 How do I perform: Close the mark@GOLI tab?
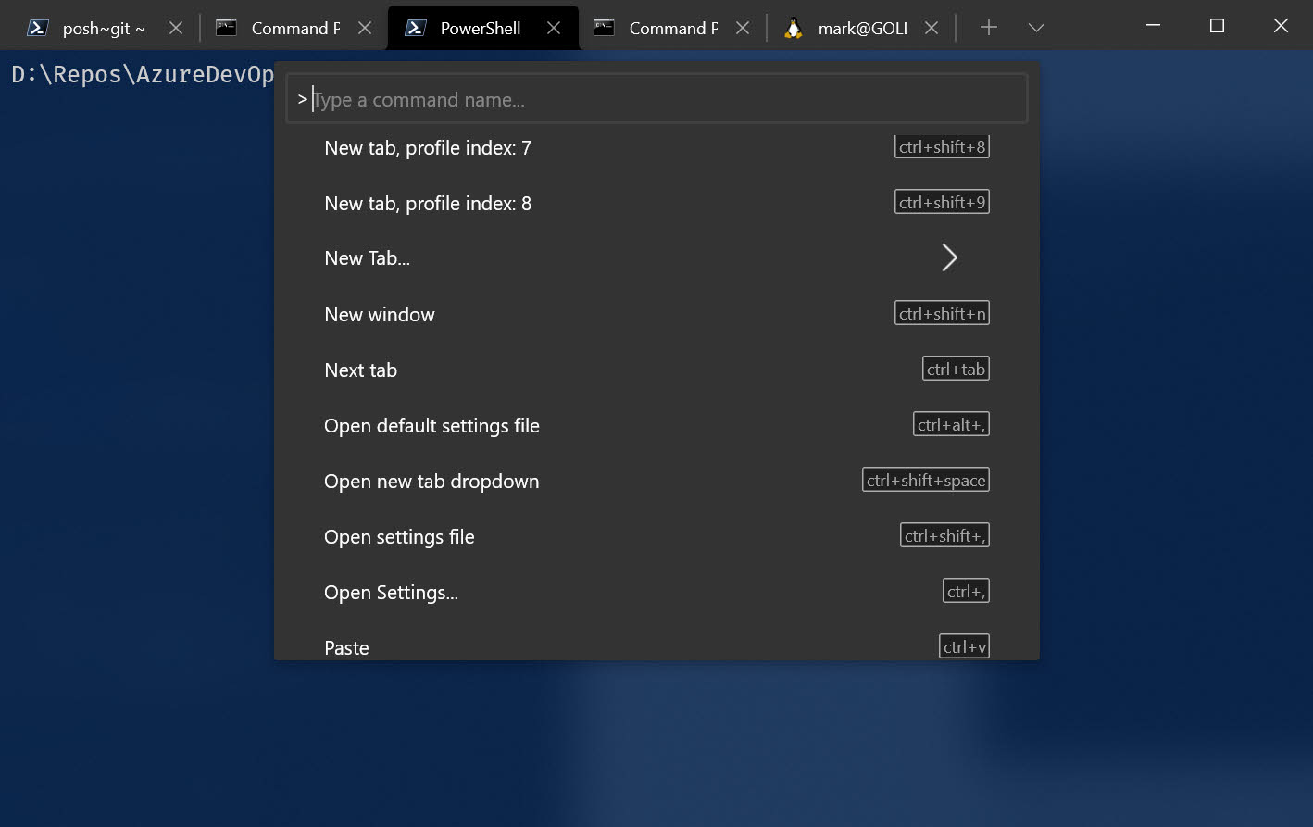tap(932, 28)
